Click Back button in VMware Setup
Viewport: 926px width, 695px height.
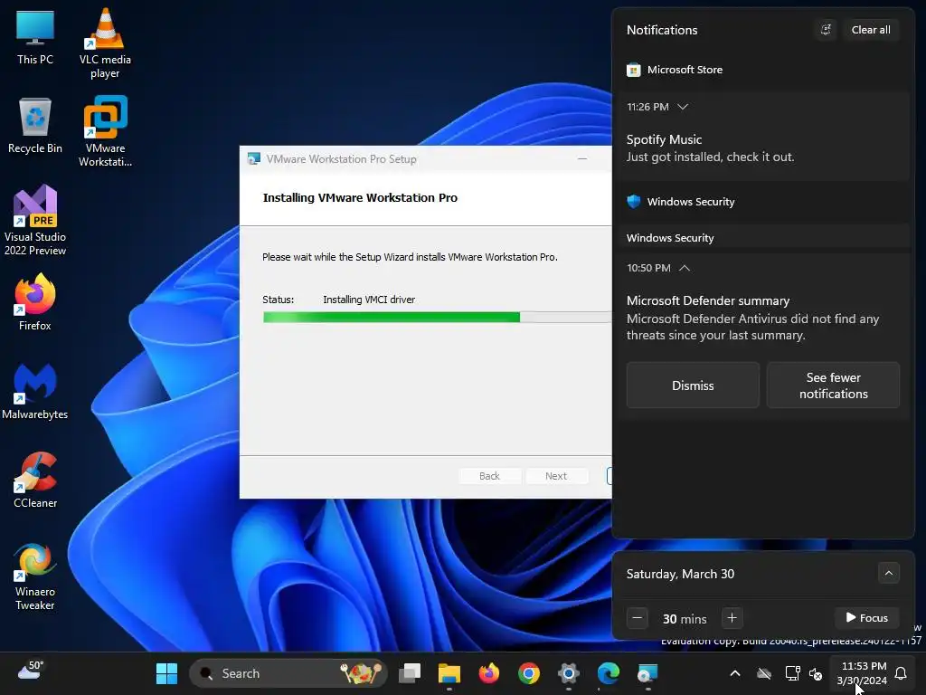[x=489, y=476]
